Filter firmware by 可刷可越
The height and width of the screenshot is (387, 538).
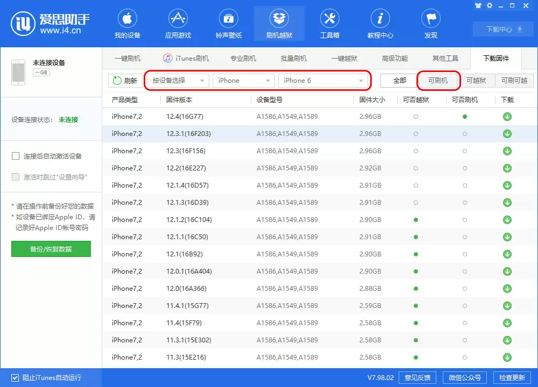[x=514, y=81]
